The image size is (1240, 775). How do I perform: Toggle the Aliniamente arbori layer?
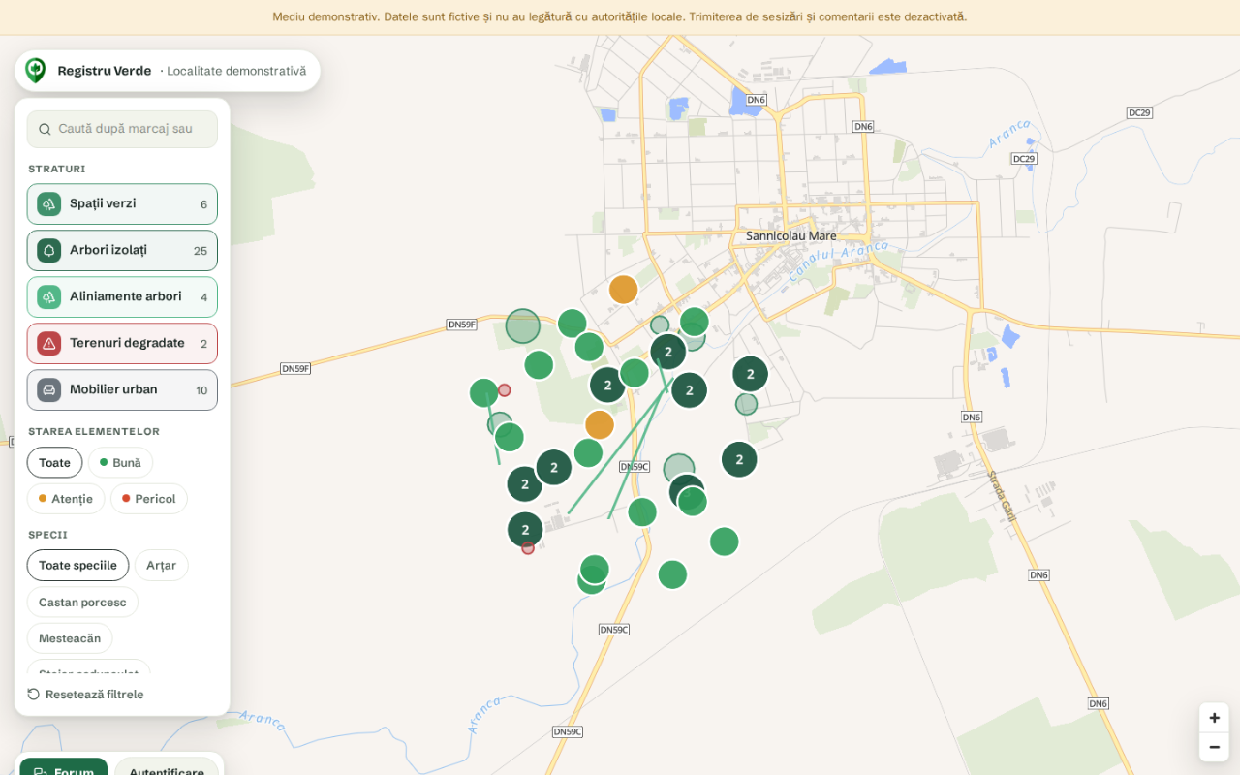click(122, 297)
